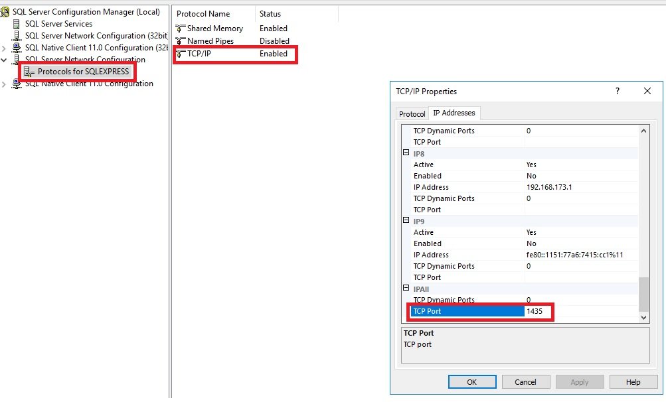Select the Named Pipes protocol icon

[x=180, y=41]
